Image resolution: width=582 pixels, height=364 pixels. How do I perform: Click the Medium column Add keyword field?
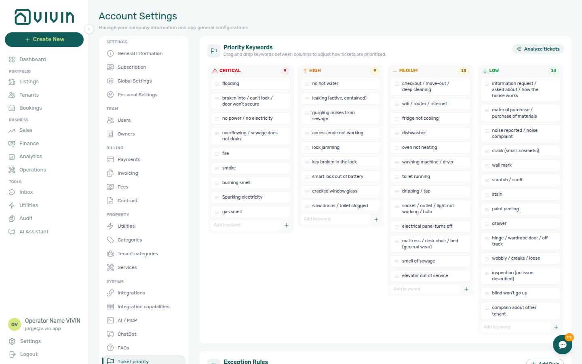pyautogui.click(x=426, y=289)
